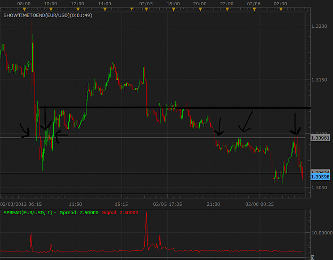The image size is (333, 260).
Task: Select the SPREAD(EUR/USD, 1) indicator label
Action: pyautogui.click(x=28, y=213)
